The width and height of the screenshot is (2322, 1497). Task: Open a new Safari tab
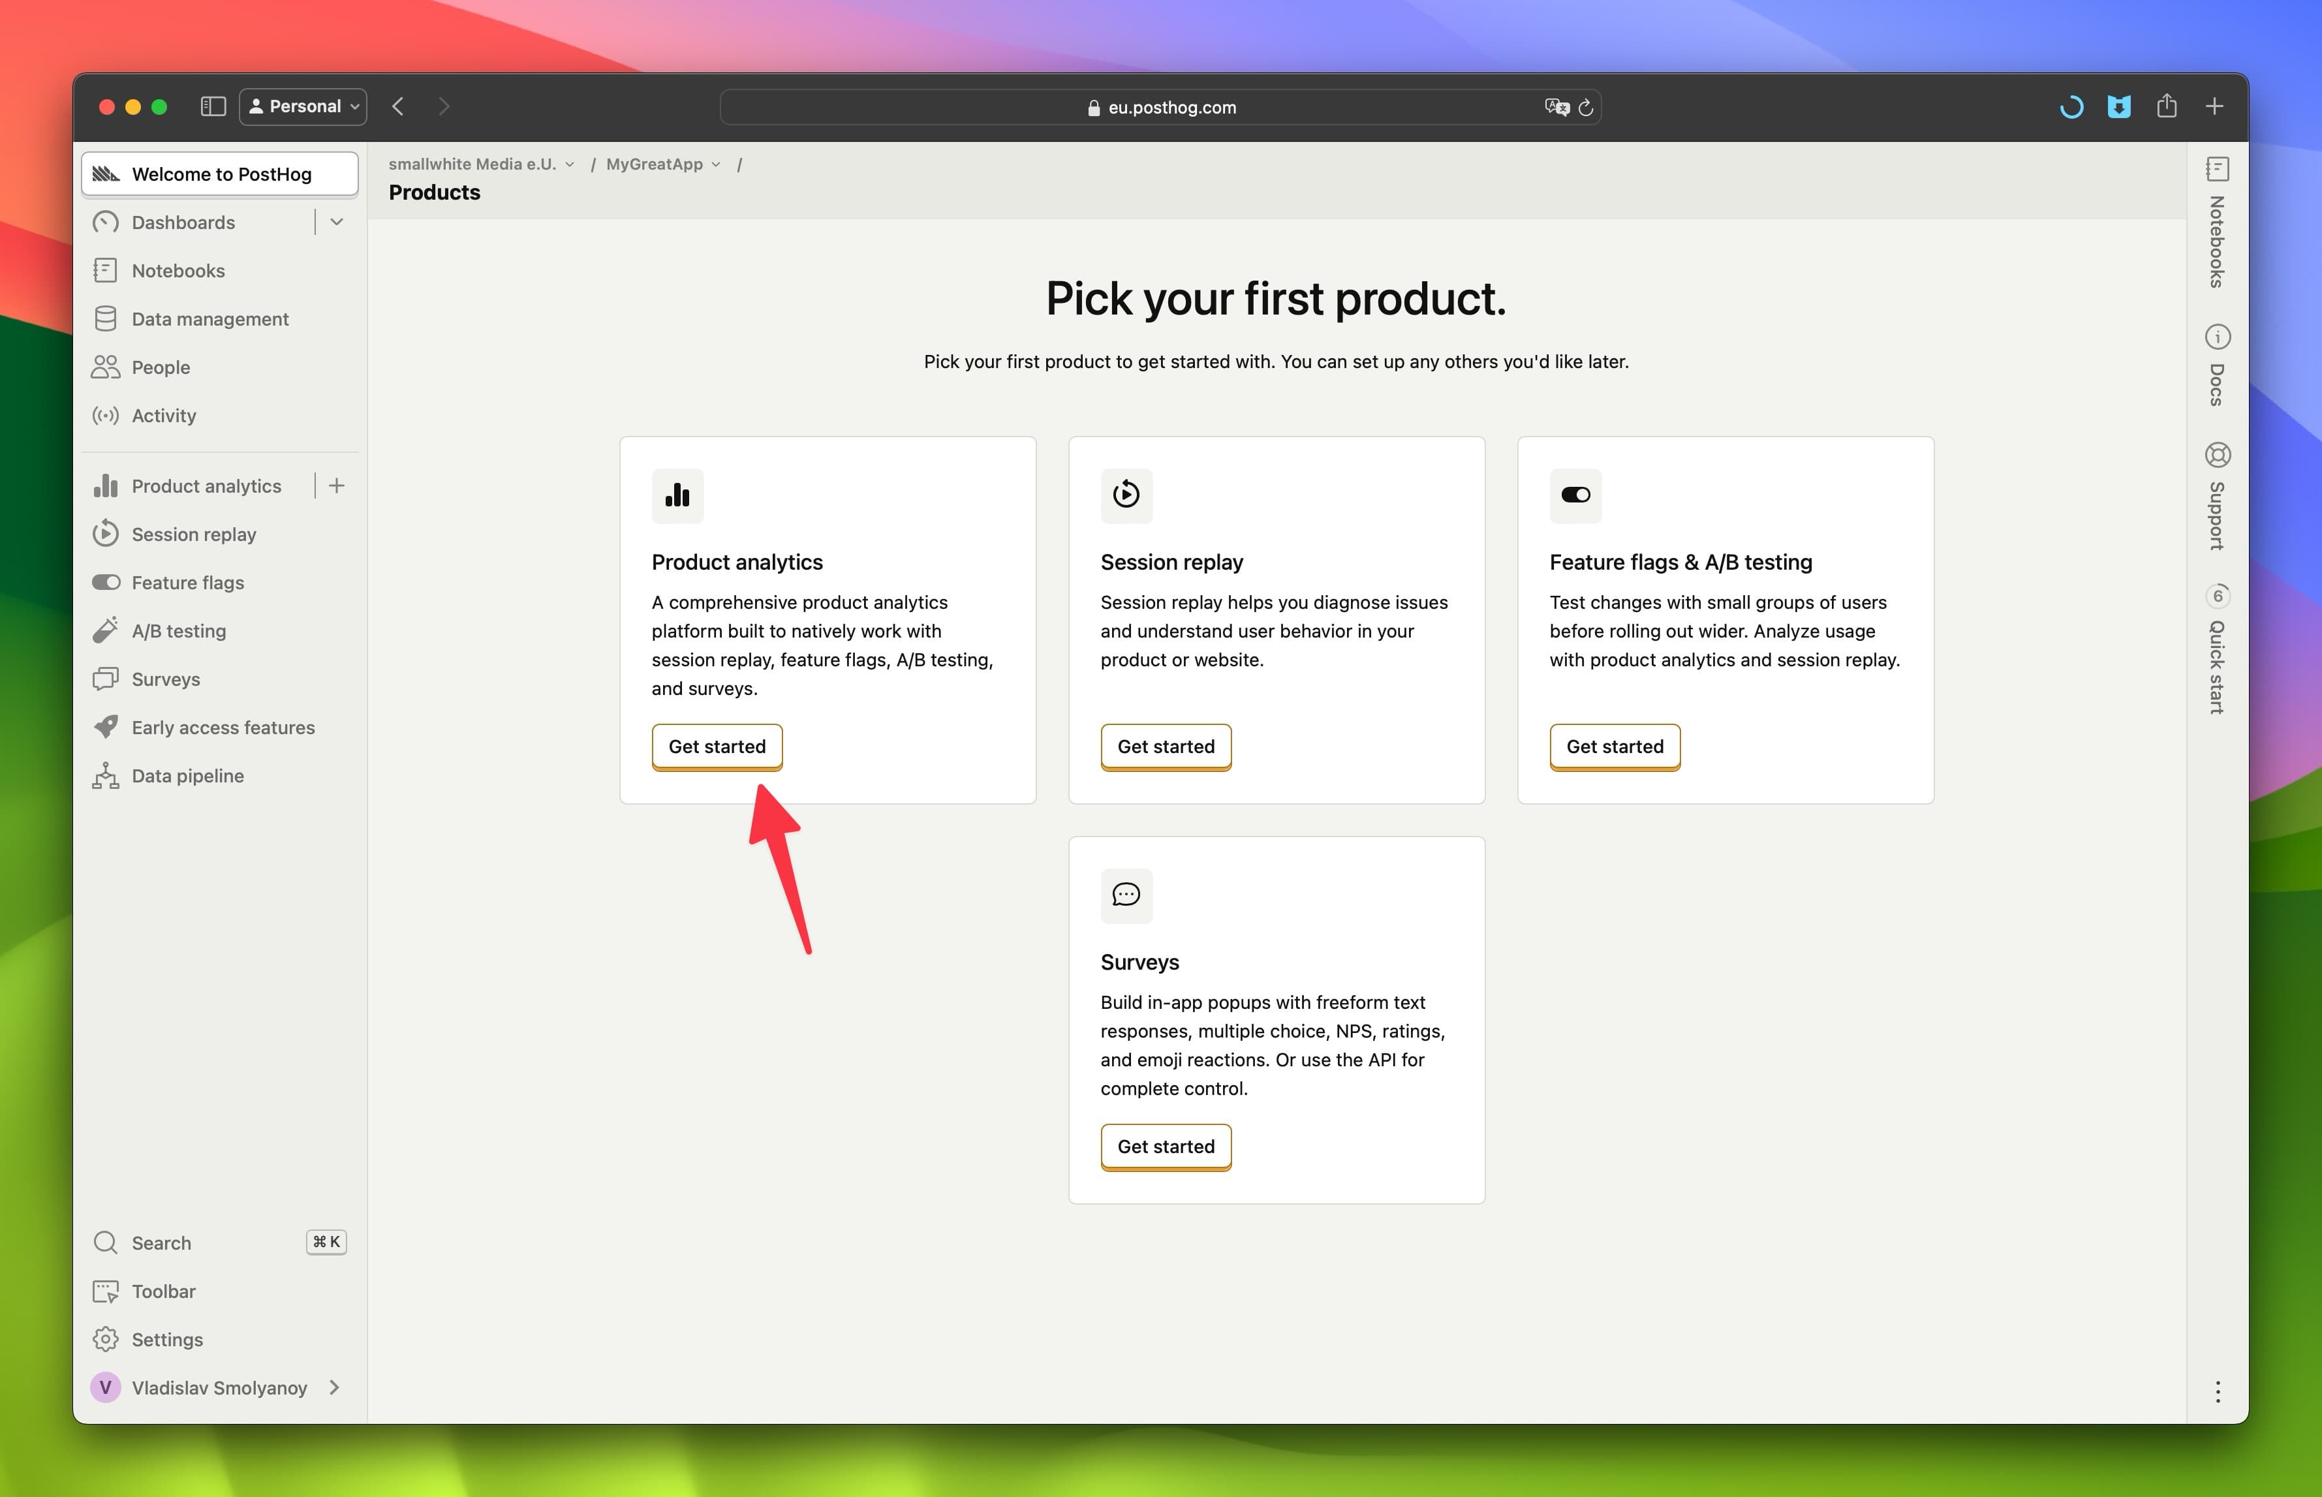click(x=2214, y=106)
